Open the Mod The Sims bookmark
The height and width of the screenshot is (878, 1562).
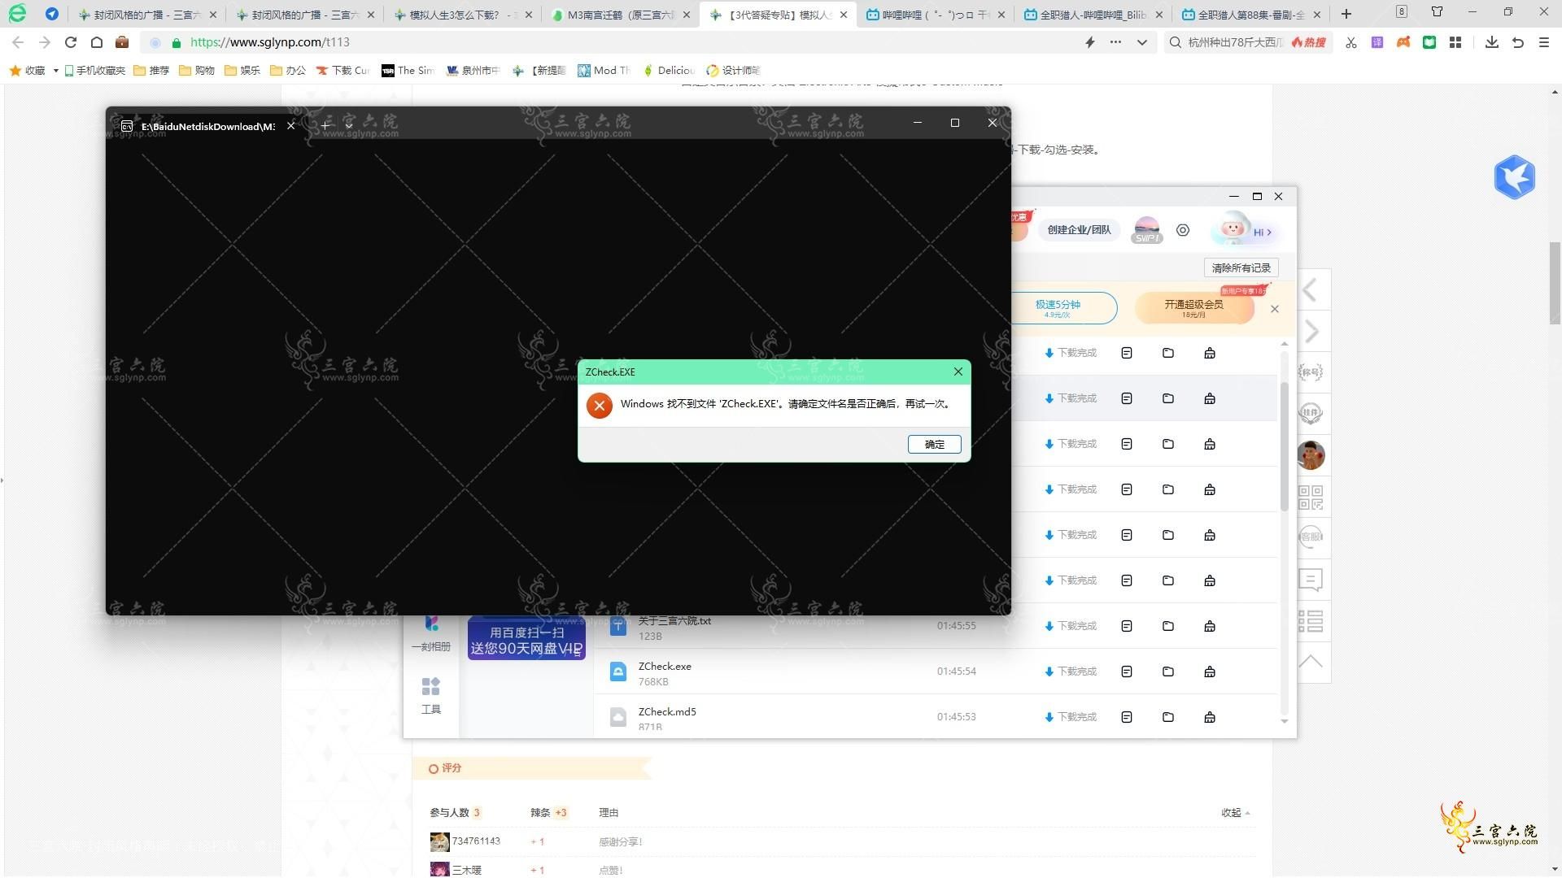click(604, 71)
